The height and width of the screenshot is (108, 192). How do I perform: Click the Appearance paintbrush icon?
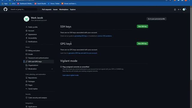coord(26,34)
